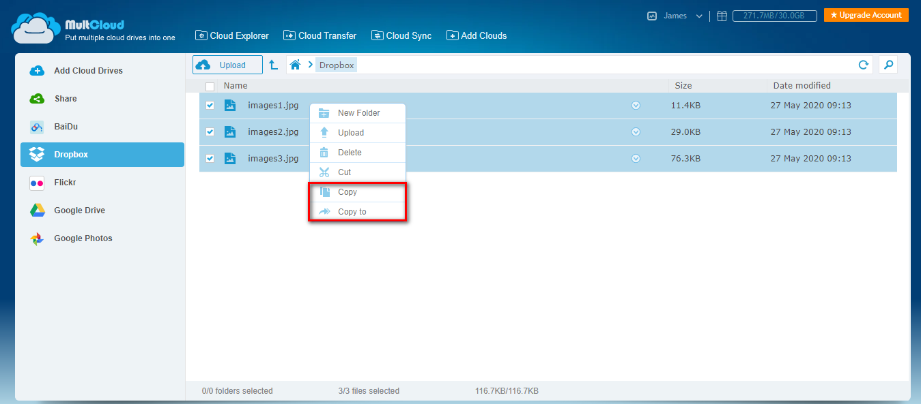Viewport: 921px width, 404px height.
Task: Sort by the Date modified column header
Action: 802,86
